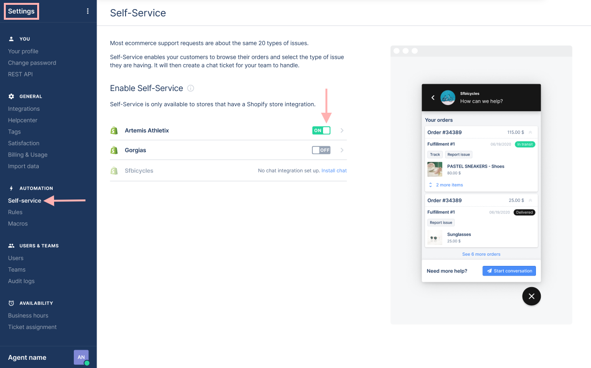Image resolution: width=591 pixels, height=368 pixels.
Task: Click the Shopify icon for Sfbicycles
Action: tap(114, 171)
